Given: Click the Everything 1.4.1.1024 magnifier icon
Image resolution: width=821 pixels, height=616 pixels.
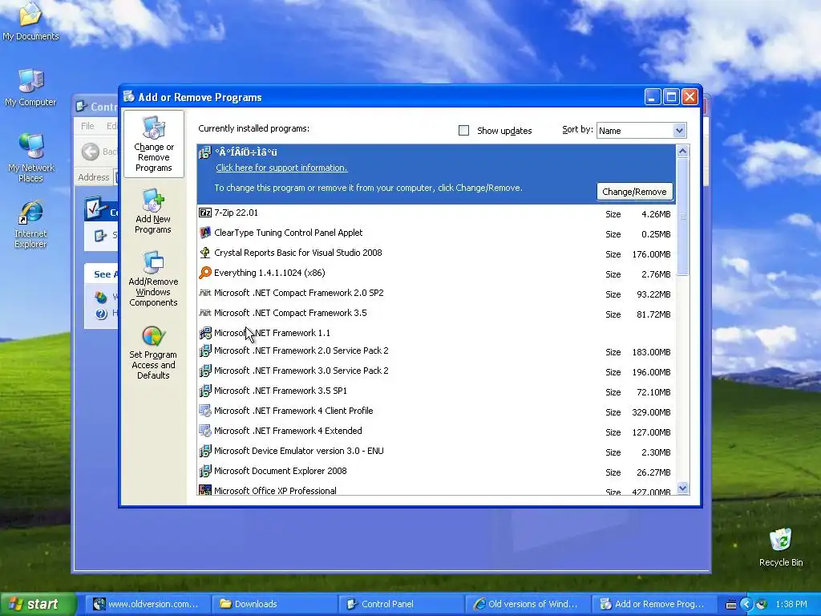Looking at the screenshot, I should (x=205, y=273).
